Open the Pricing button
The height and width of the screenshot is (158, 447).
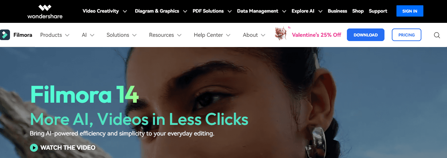tap(406, 35)
